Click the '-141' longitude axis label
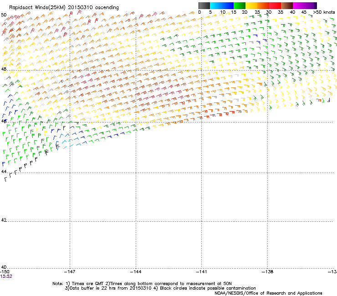337x296 pixels. coord(202,272)
